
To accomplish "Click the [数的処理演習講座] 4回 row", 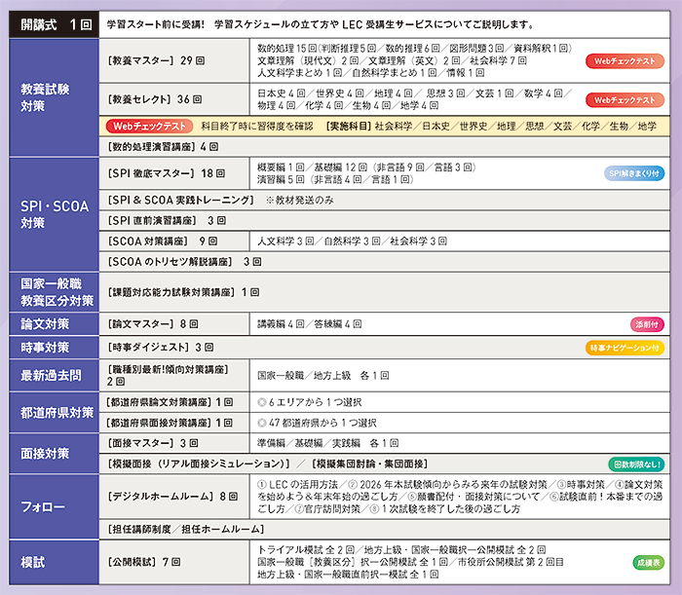I will pos(165,147).
